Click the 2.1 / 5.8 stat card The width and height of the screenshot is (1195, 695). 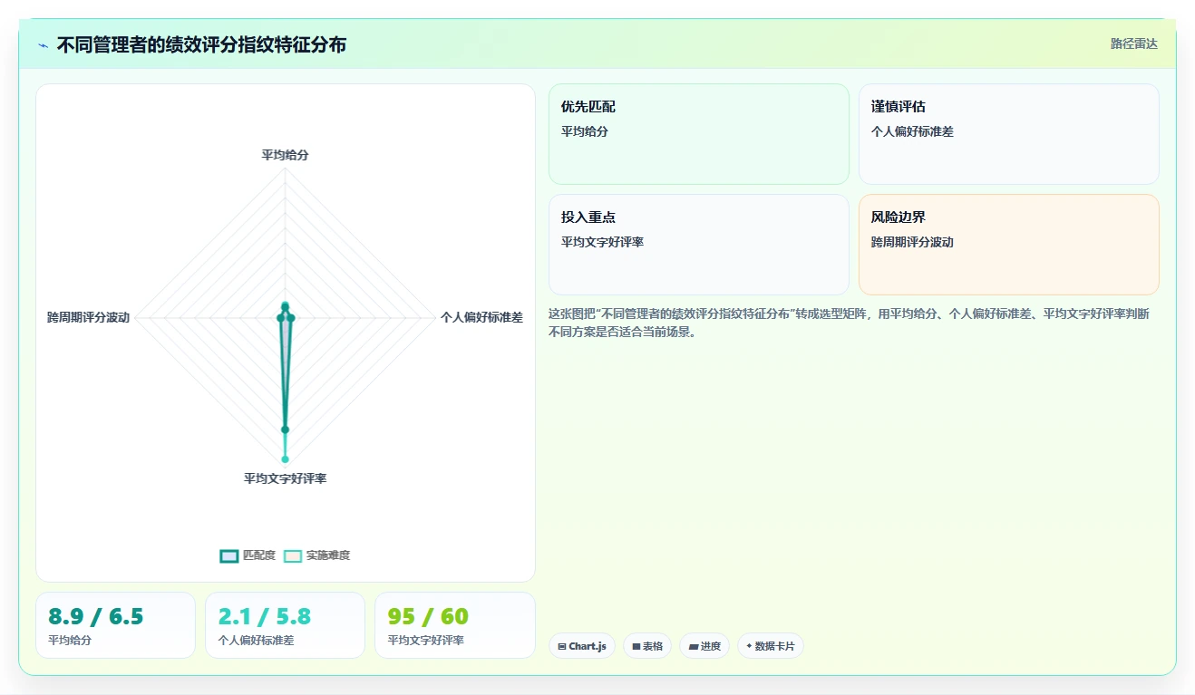[x=285, y=625]
